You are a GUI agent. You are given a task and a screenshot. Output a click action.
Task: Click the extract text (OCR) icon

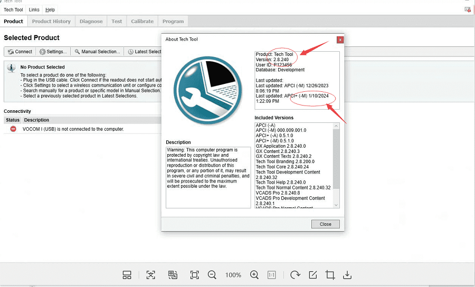[150, 275]
